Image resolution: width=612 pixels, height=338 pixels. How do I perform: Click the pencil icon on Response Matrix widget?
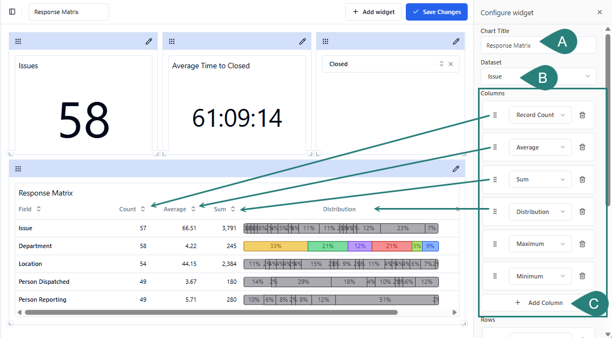click(456, 169)
